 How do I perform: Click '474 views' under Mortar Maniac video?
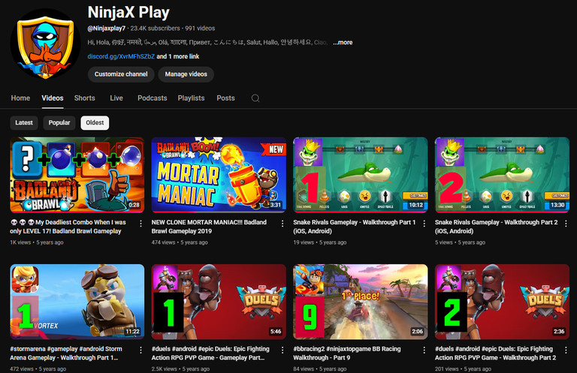tap(163, 242)
